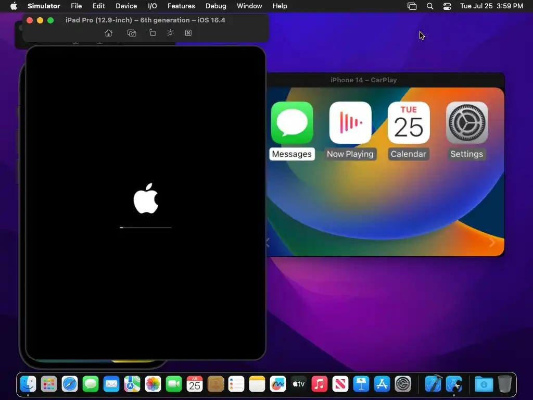Screen dimensions: 533x400
Task: Rotate the iPad device using the rotate icon
Action: [153, 33]
